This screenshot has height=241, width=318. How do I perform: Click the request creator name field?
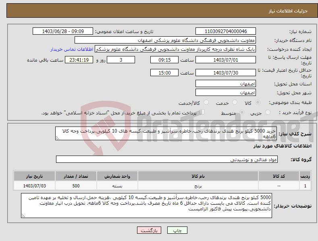[175, 49]
